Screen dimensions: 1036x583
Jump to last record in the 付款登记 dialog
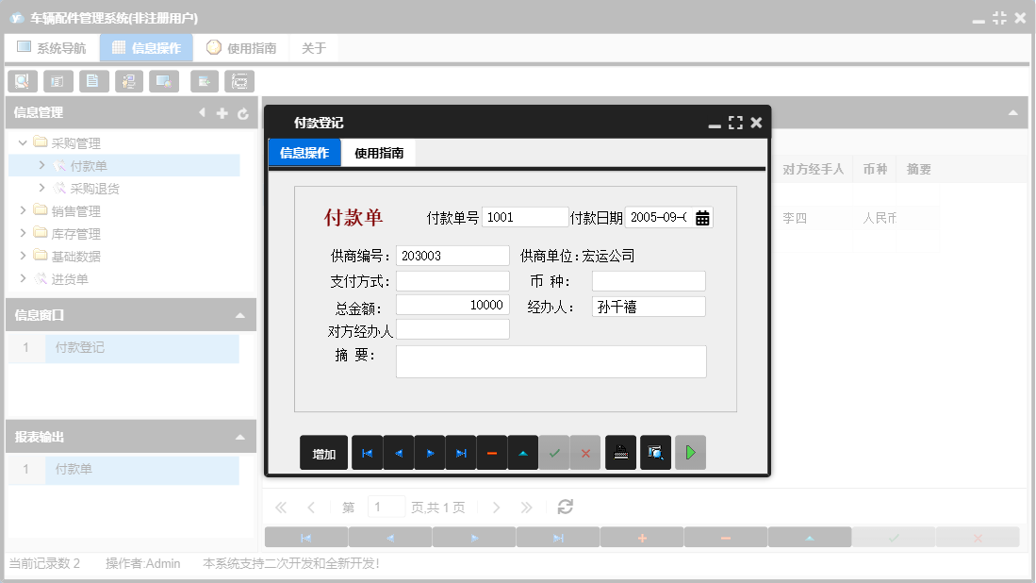[x=460, y=452]
